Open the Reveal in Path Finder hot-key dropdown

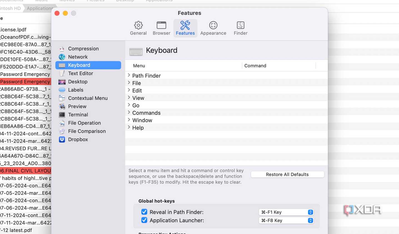click(286, 212)
